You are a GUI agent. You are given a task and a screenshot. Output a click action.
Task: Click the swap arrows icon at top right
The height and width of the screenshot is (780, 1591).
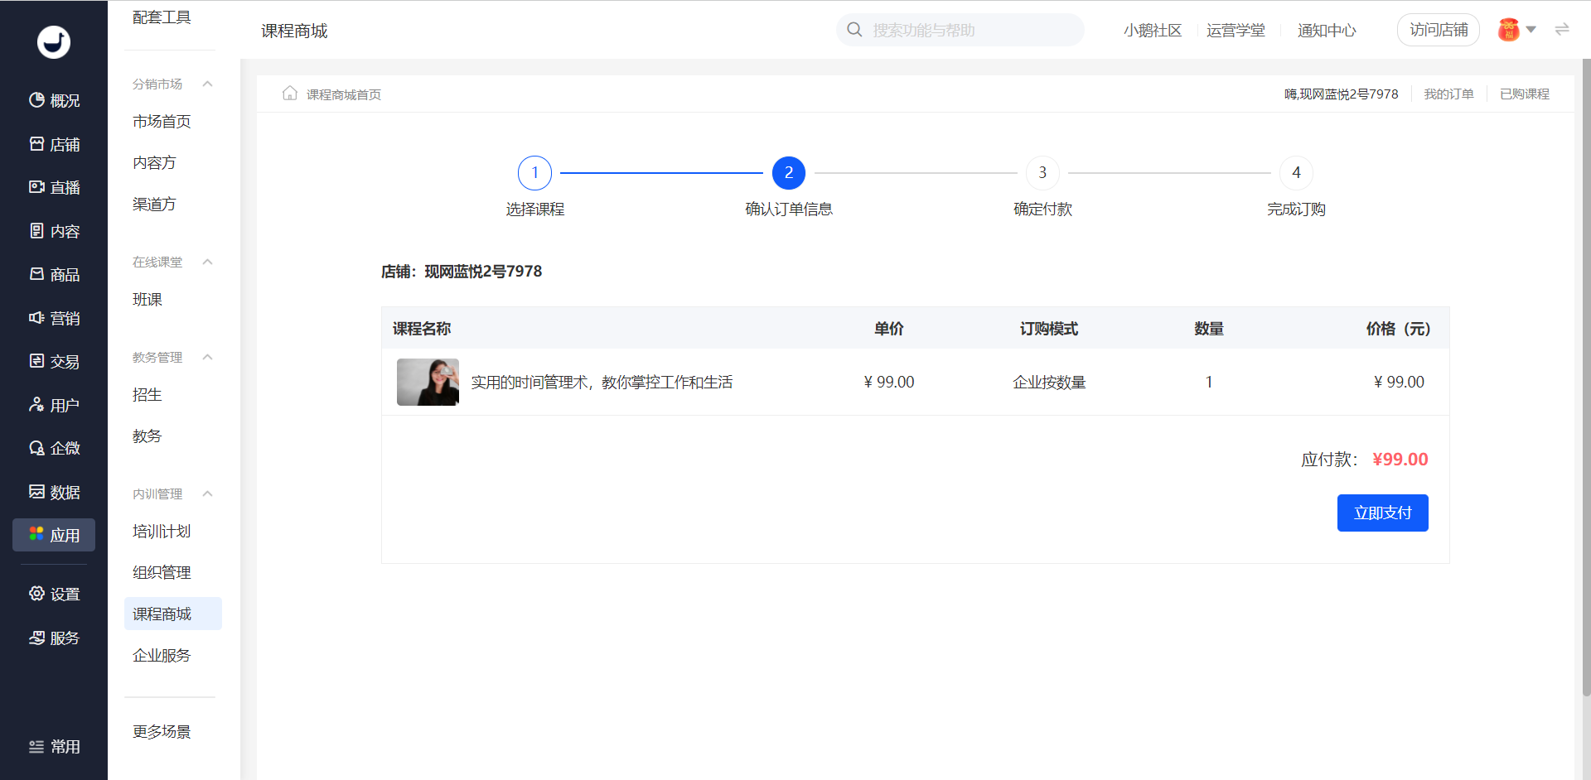click(x=1562, y=30)
